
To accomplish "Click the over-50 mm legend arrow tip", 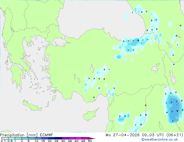I will click(92, 138).
